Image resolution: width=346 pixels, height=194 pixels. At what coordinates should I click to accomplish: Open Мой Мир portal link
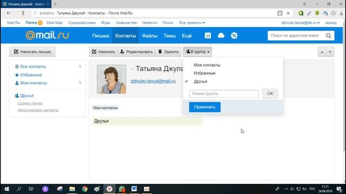tap(55, 23)
